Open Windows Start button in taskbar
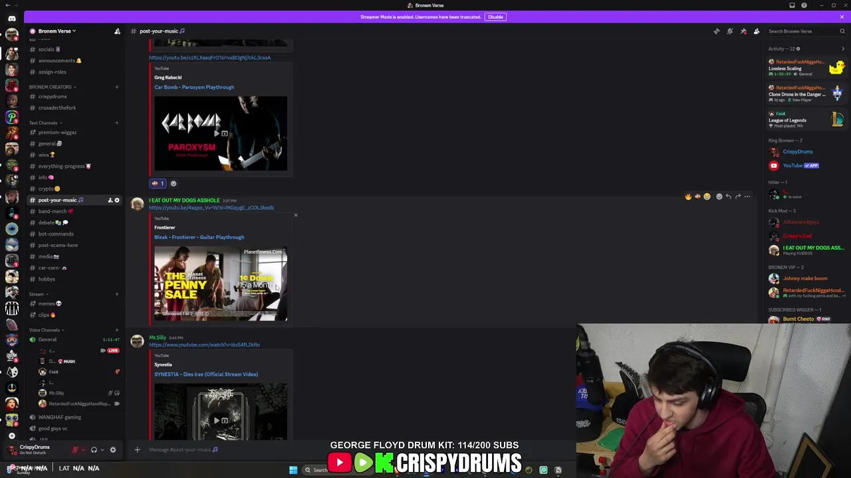This screenshot has height=478, width=851. pyautogui.click(x=293, y=470)
